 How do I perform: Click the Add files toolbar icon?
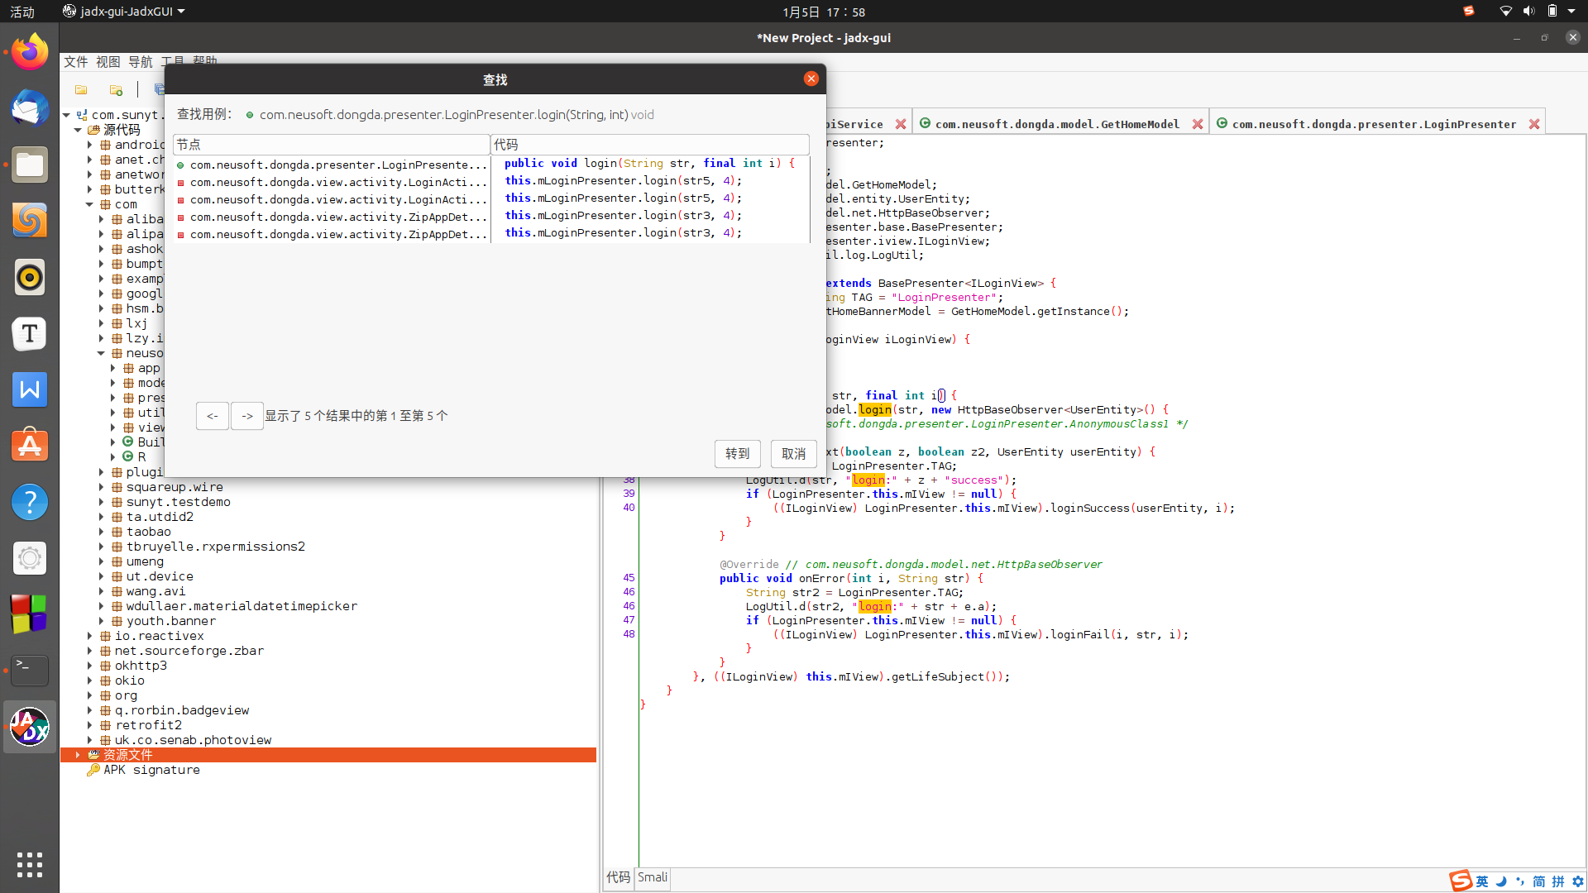[x=117, y=89]
